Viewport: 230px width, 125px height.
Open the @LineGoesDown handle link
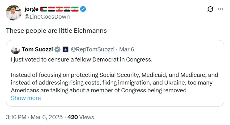47,16
